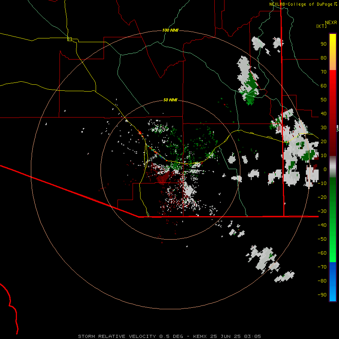Image resolution: width=339 pixels, height=339 pixels.
Task: Click the -70 legend value
Action: click(x=322, y=267)
